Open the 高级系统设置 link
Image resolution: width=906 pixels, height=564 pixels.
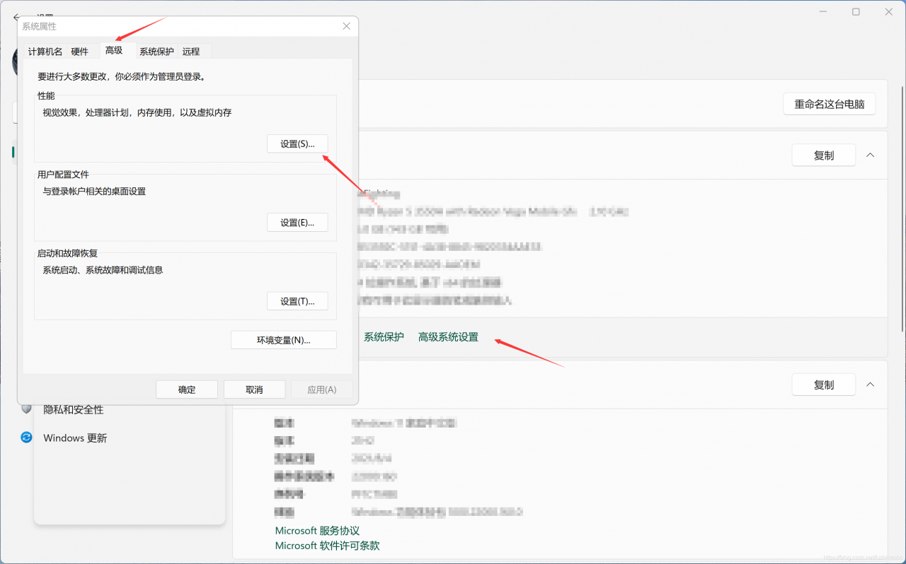[448, 337]
